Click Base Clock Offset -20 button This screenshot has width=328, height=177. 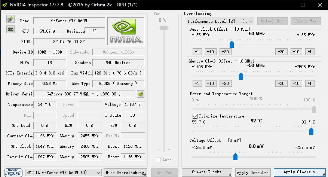(226, 52)
